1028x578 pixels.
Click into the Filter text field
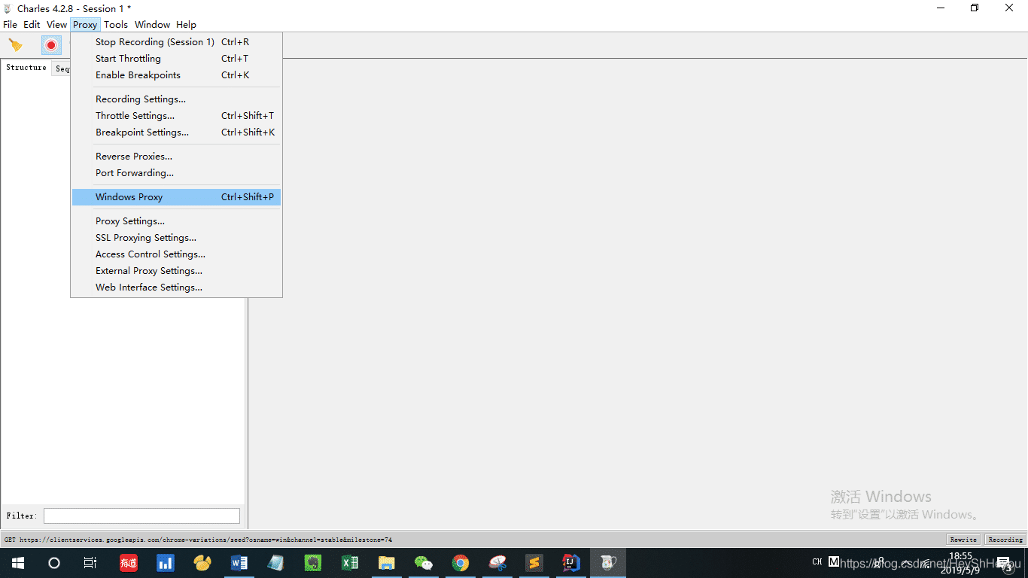tap(141, 516)
